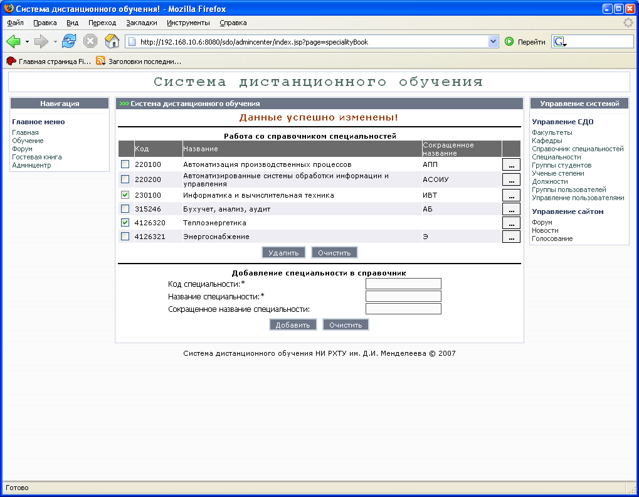639x497 pixels.
Task: Edit the АСОИУ row via ... button
Action: click(511, 179)
